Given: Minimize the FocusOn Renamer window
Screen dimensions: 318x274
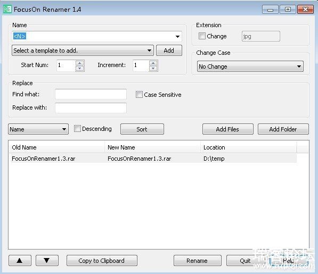Looking at the screenshot, I should (x=270, y=10).
